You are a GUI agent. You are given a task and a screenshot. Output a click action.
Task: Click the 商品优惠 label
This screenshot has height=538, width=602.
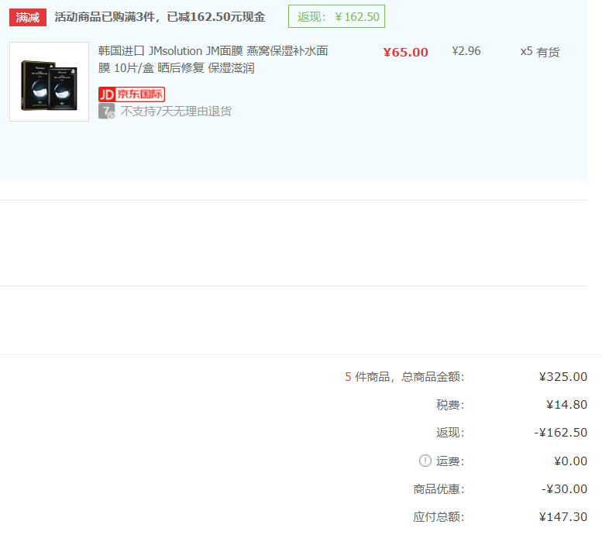point(439,489)
